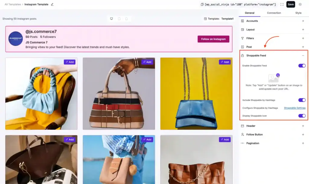309x184 pixels.
Task: Click the settings gear beside Save
Action: (300, 4)
